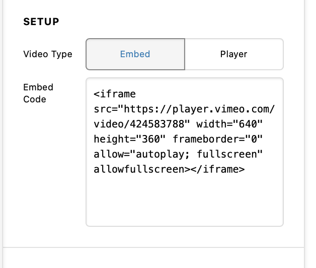Click the SETUP section heading
Screen dimensions: 316x268
click(x=41, y=22)
